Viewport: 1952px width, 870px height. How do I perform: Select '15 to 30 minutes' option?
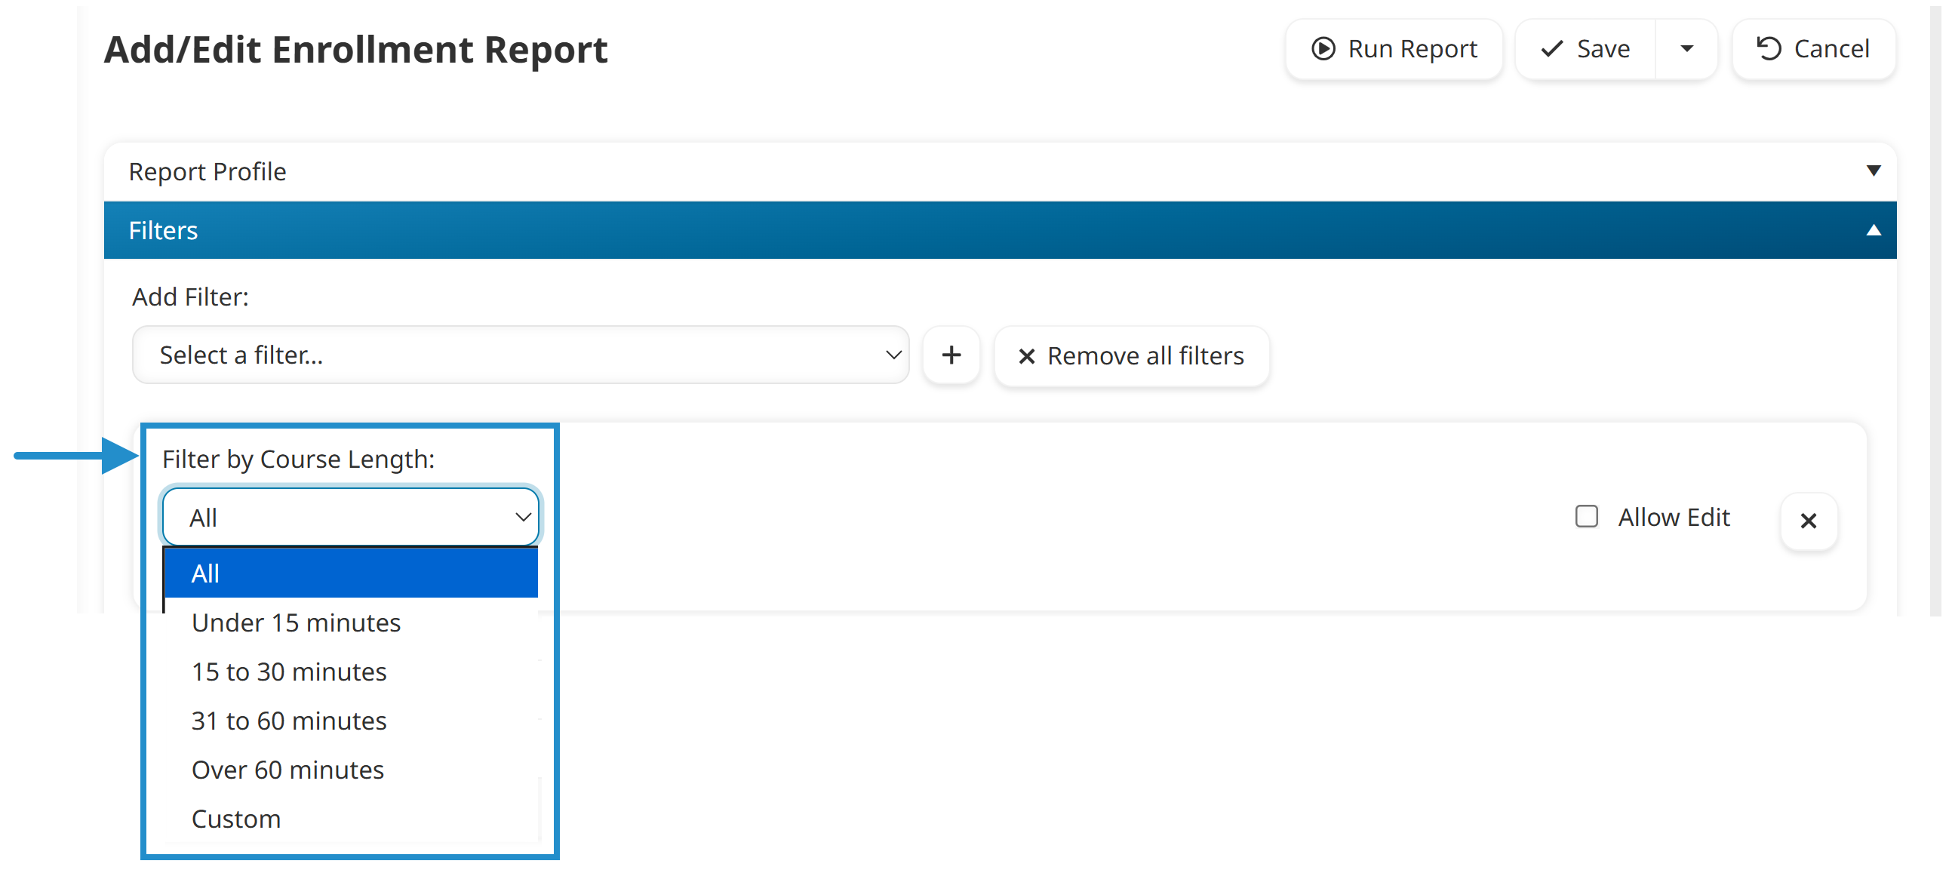[x=289, y=672]
